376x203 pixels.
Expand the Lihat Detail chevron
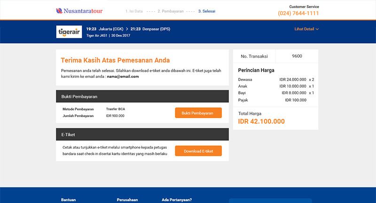(317, 29)
